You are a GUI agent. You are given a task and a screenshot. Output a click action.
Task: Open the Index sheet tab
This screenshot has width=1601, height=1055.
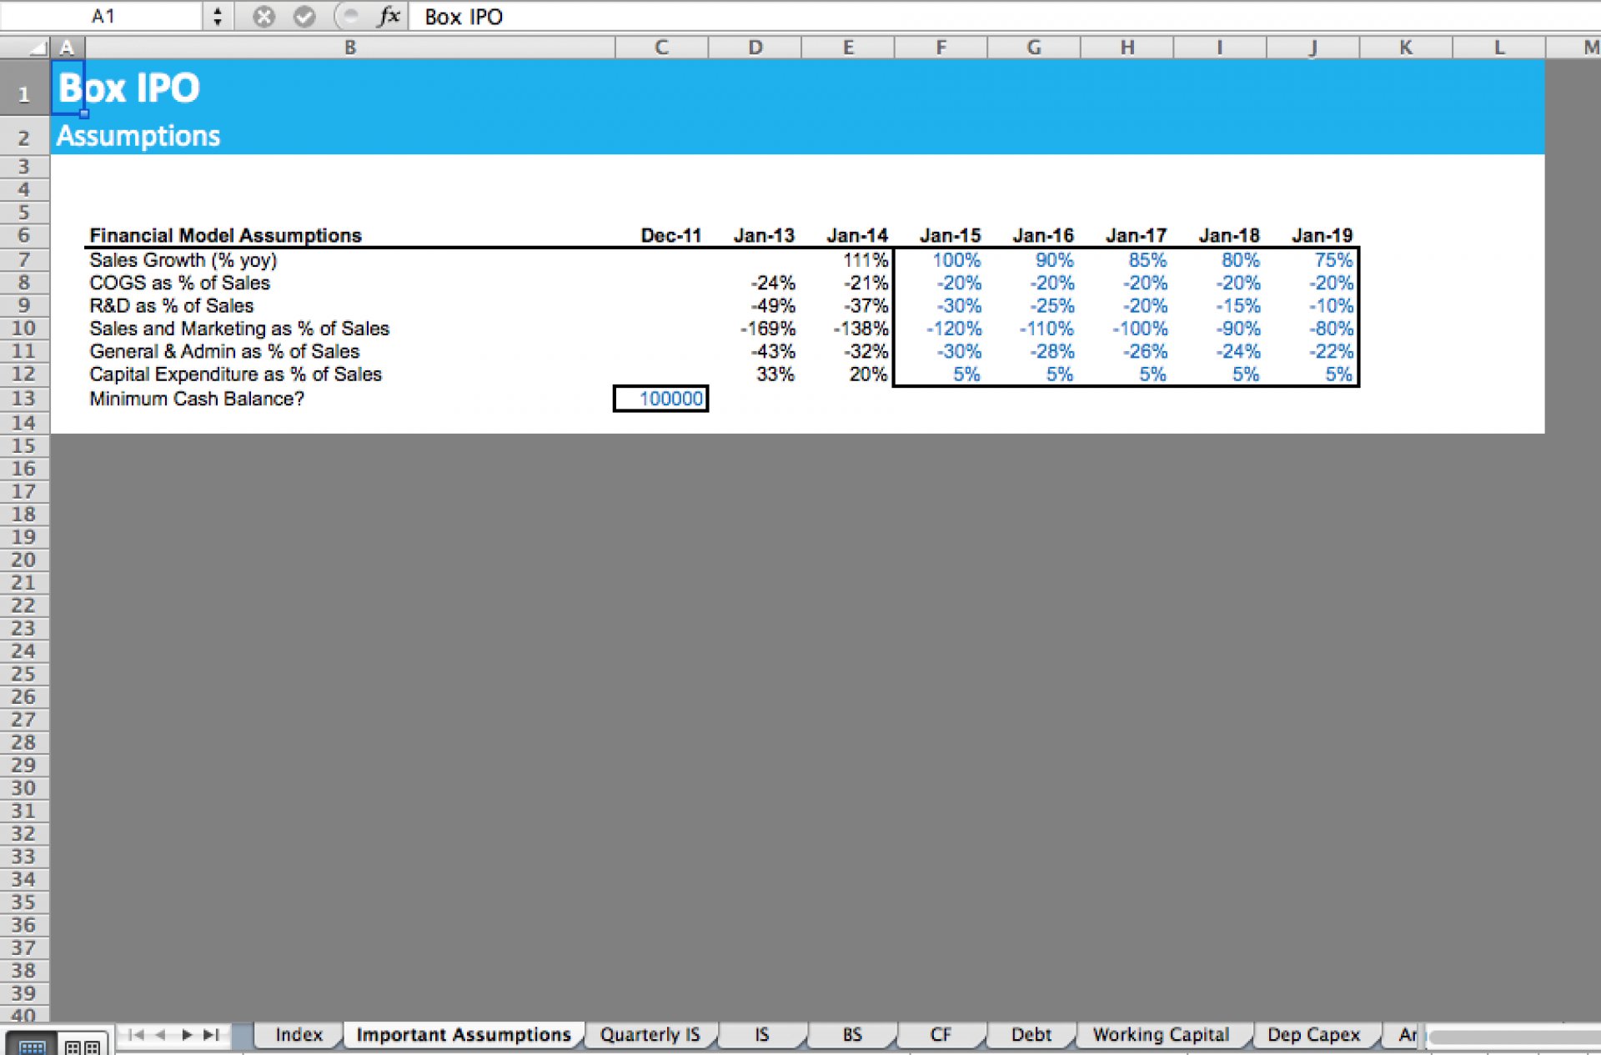[x=299, y=1035]
